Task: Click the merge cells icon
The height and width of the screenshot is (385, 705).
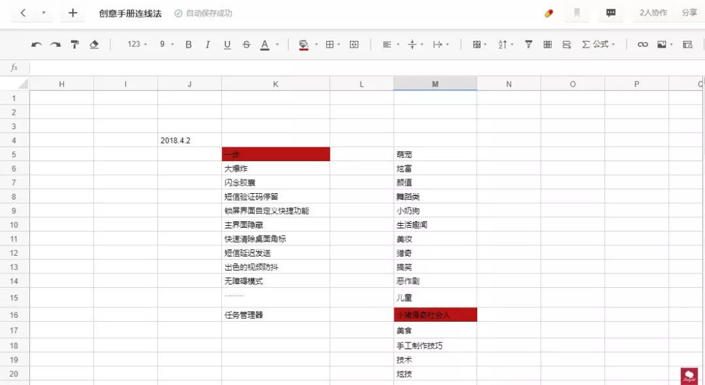Action: [354, 44]
